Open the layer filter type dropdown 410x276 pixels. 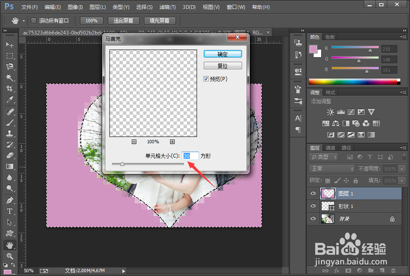324,157
